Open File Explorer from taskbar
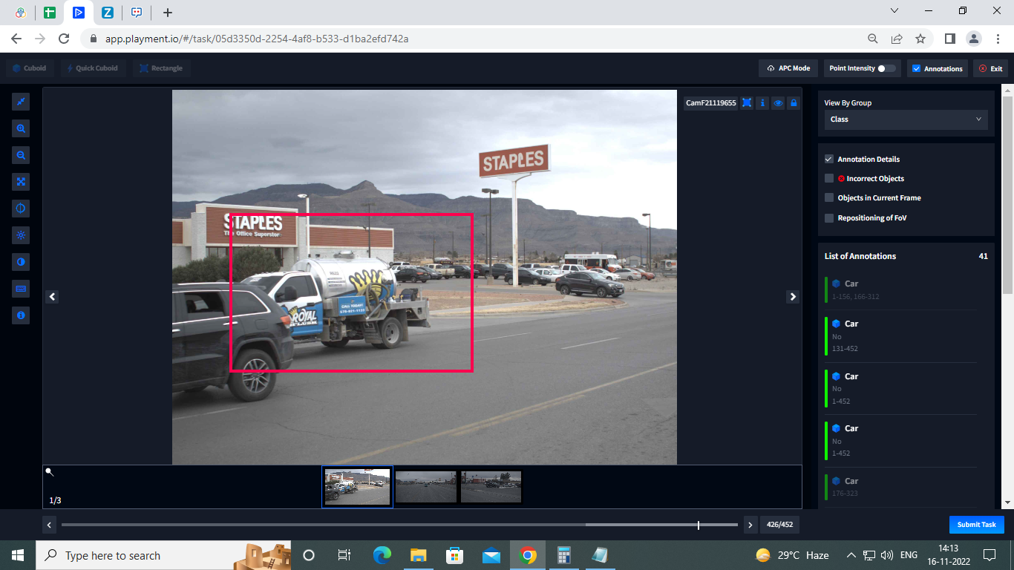This screenshot has width=1014, height=570. pos(418,555)
